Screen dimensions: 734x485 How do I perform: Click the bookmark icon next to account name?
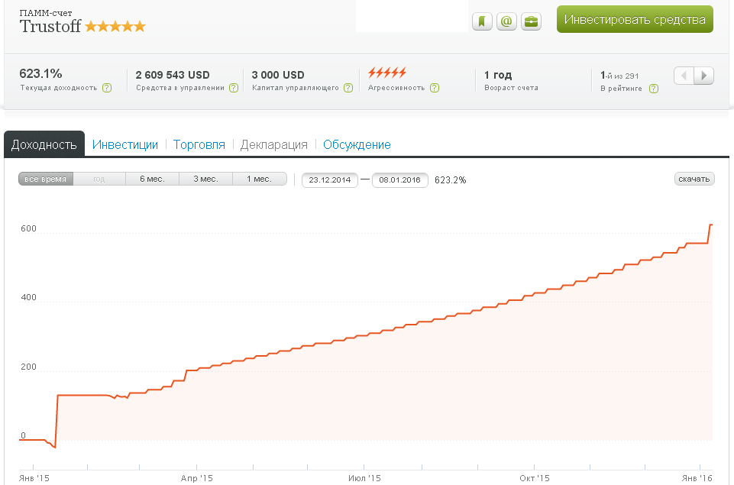(481, 21)
